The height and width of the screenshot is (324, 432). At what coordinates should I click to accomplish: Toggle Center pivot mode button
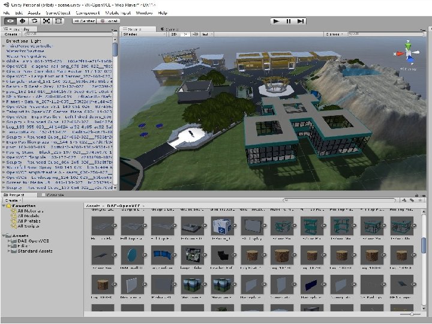[x=85, y=21]
